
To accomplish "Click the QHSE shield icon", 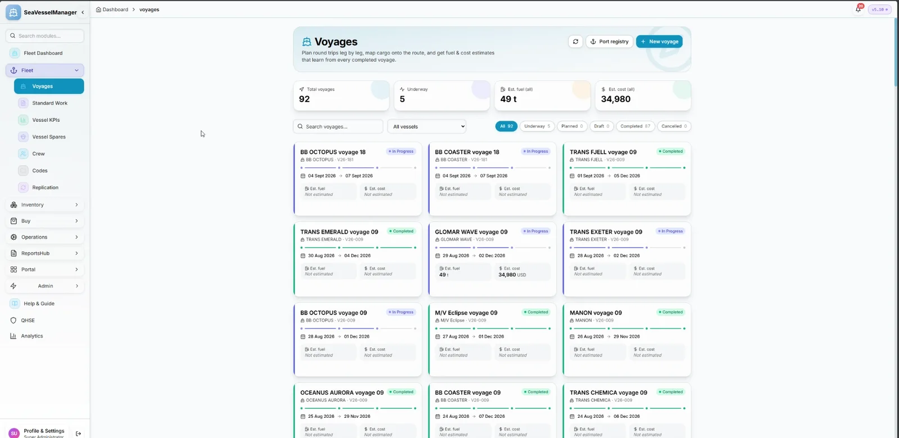I will 13,320.
